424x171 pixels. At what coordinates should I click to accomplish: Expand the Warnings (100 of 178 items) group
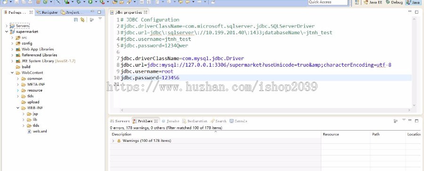pyautogui.click(x=113, y=141)
